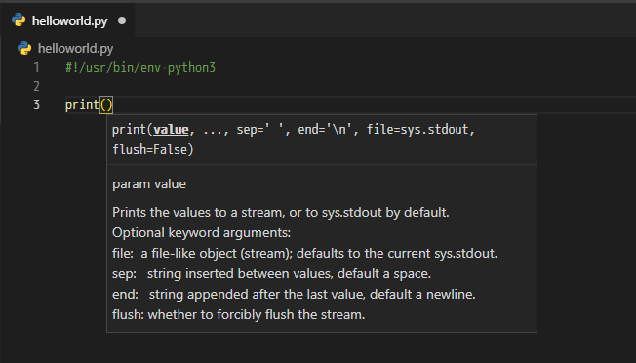Select line number 3 in the gutter
The height and width of the screenshot is (363, 636).
pyautogui.click(x=36, y=105)
